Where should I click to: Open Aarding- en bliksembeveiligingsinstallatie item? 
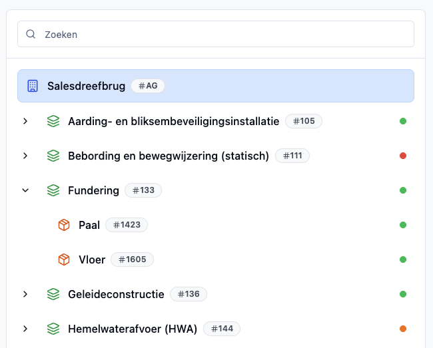(173, 121)
